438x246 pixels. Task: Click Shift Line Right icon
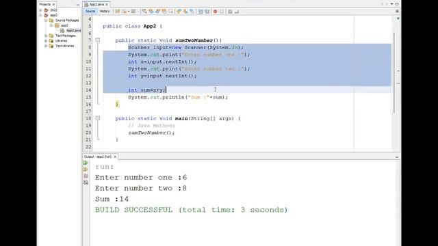[x=207, y=12]
